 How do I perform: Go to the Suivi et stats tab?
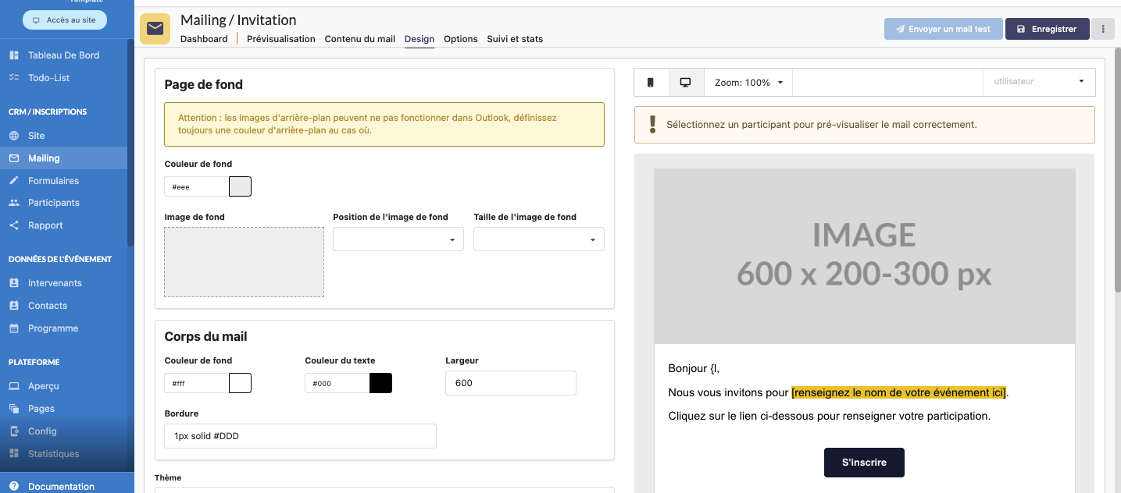[x=515, y=39]
